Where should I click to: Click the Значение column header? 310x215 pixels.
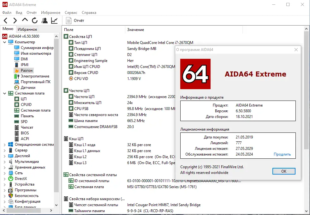[135, 30]
